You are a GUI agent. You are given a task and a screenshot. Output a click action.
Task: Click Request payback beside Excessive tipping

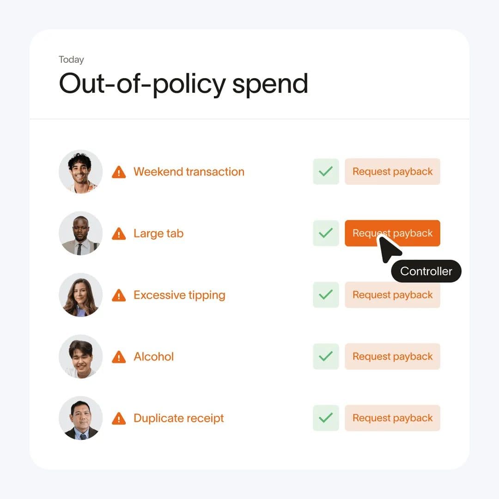click(x=392, y=295)
